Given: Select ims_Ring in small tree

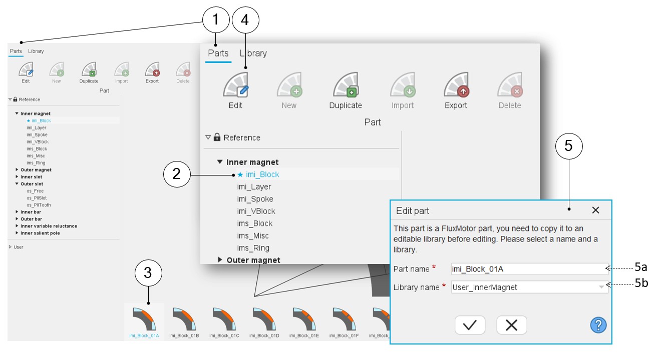Looking at the screenshot, I should [36, 162].
